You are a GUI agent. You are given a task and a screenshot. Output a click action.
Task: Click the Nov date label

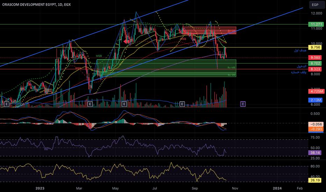(x=235, y=188)
